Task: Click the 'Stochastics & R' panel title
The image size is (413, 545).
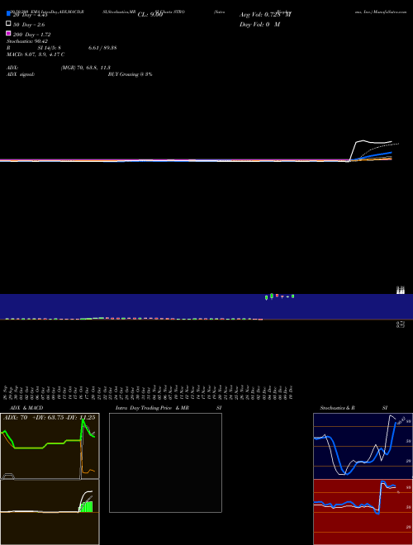Action: coord(337,408)
